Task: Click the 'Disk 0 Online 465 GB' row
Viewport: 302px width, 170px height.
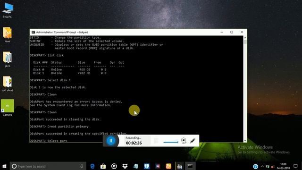Action: (70, 69)
